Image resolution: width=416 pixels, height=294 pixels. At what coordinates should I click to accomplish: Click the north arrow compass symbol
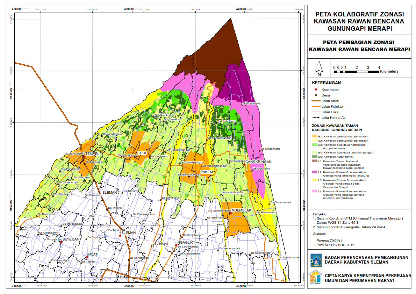click(x=319, y=69)
